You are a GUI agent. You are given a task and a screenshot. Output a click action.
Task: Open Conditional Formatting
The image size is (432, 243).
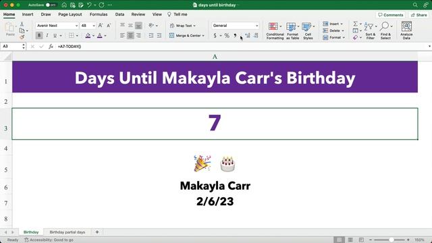(275, 31)
